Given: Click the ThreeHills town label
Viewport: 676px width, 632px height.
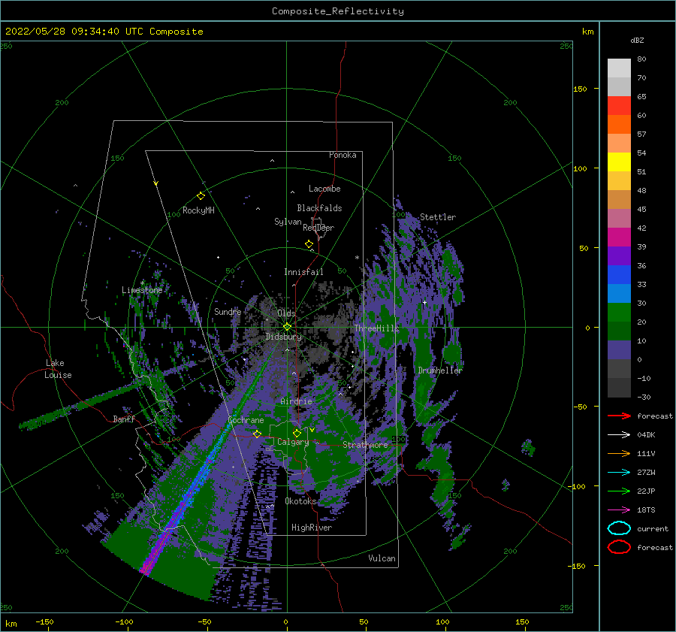Looking at the screenshot, I should coord(377,328).
